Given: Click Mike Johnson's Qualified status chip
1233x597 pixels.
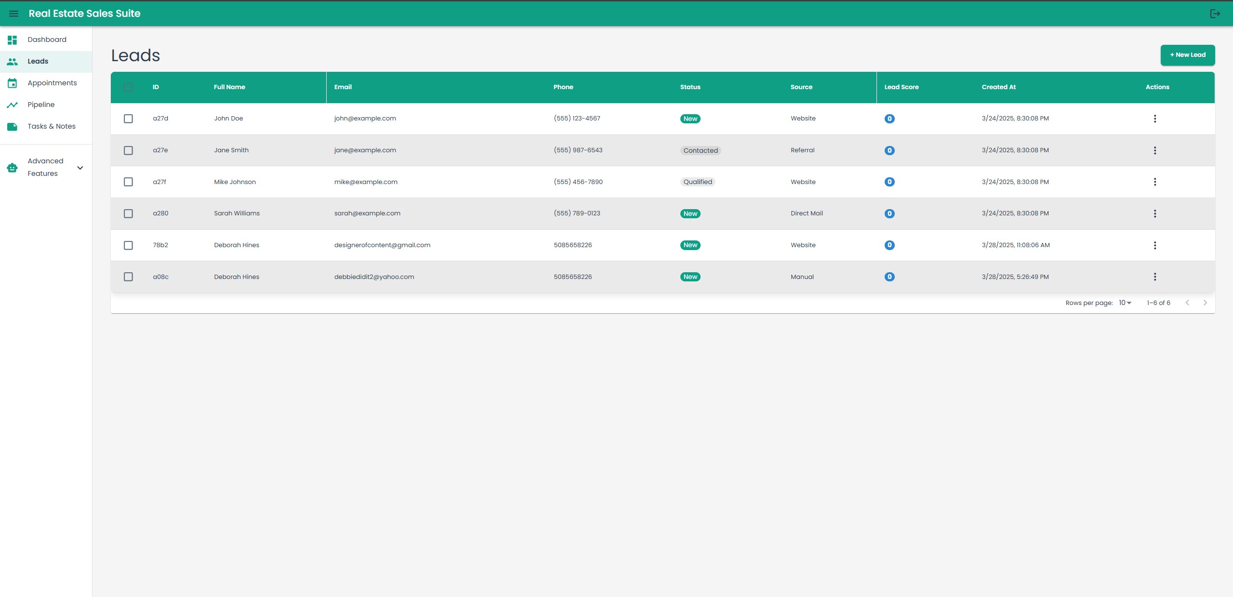Looking at the screenshot, I should pos(697,182).
